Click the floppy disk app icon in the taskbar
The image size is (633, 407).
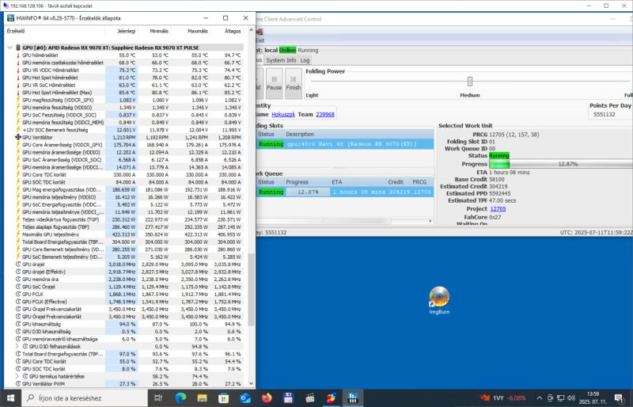288,398
